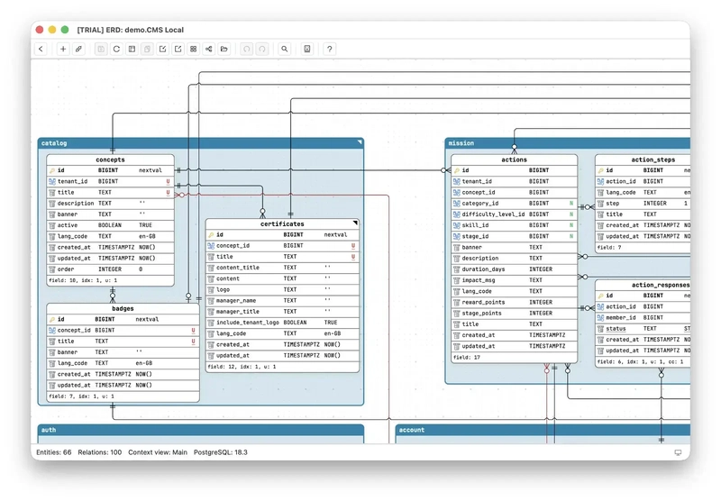Click the four-squares grid icon
Screen dimensions: 721x501
pyautogui.click(x=194, y=49)
